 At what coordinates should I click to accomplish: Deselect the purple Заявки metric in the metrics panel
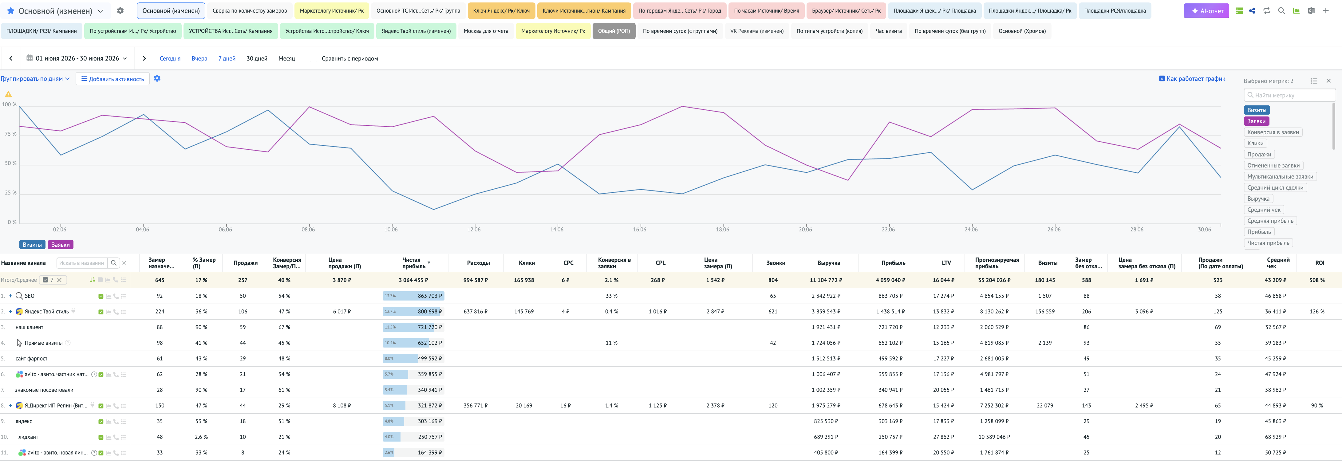(1256, 121)
